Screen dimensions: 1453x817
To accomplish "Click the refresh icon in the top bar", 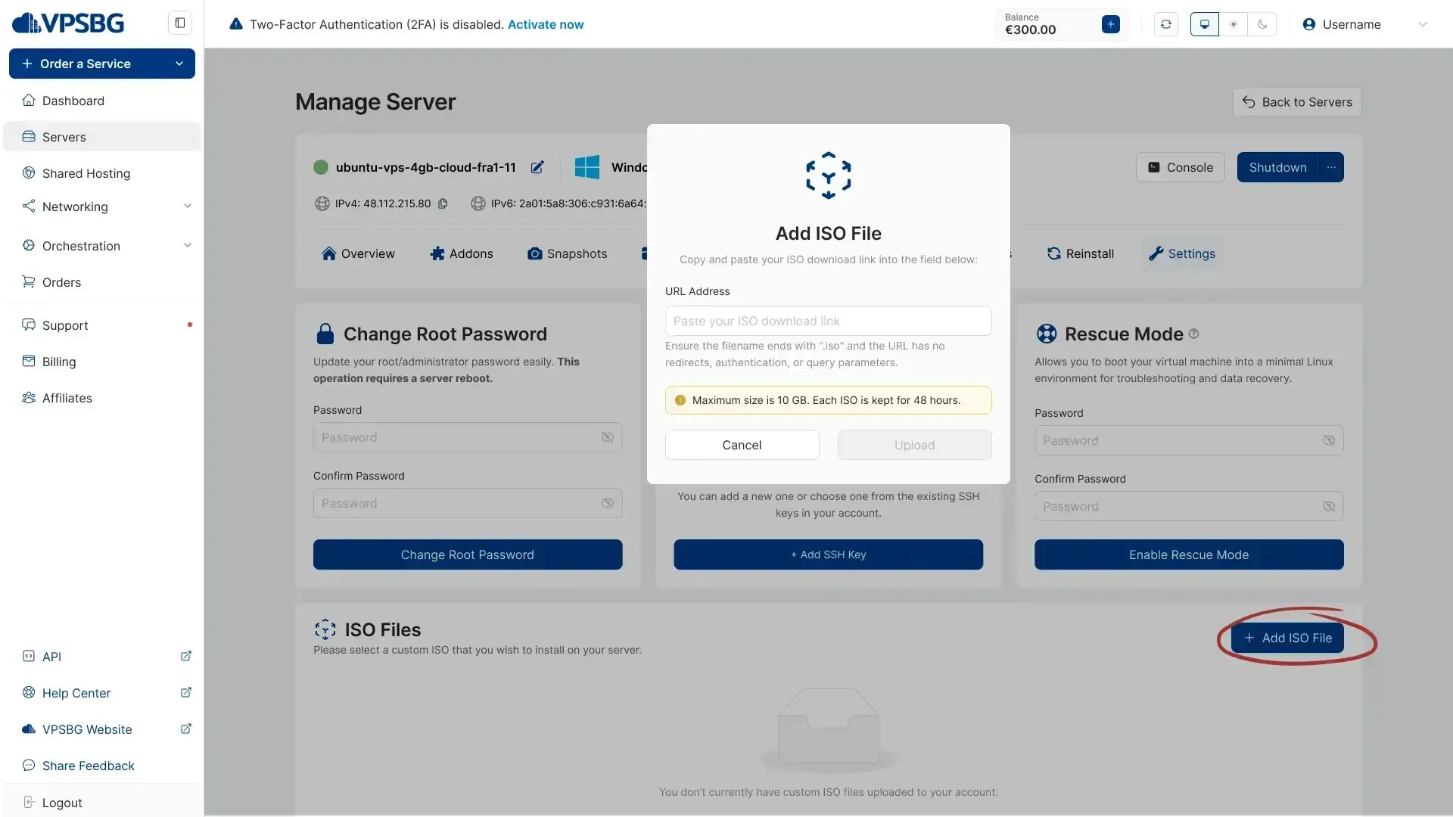I will [1165, 24].
